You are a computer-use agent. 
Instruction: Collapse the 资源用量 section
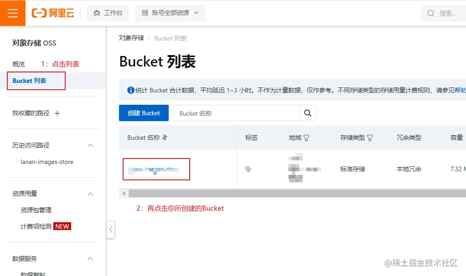click(90, 194)
